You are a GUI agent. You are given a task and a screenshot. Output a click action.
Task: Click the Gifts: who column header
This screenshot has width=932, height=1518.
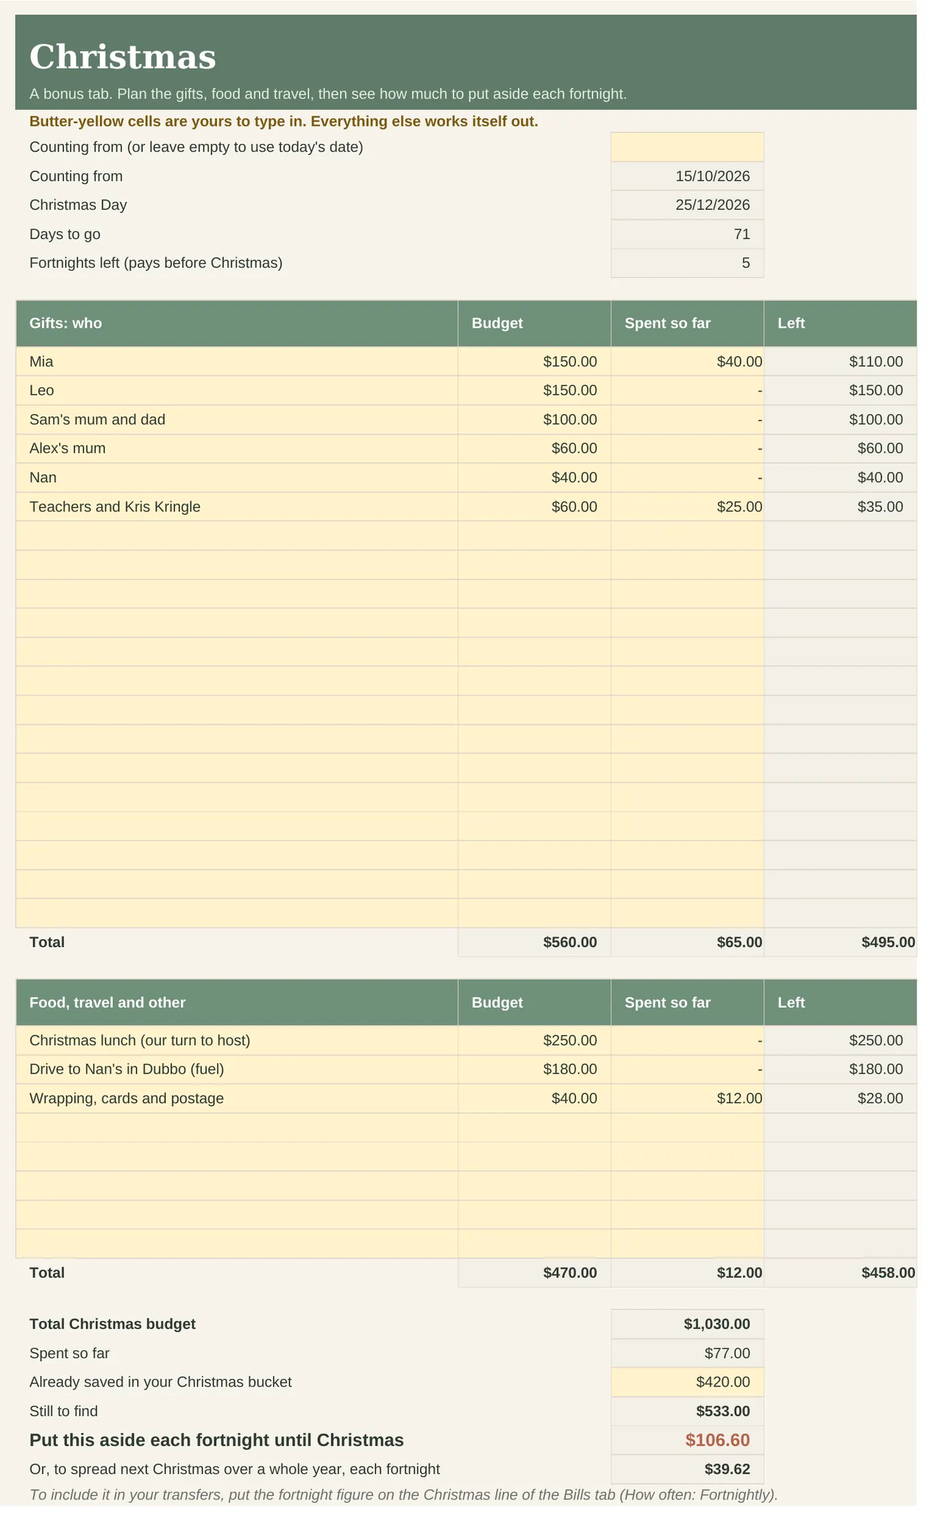tap(237, 324)
